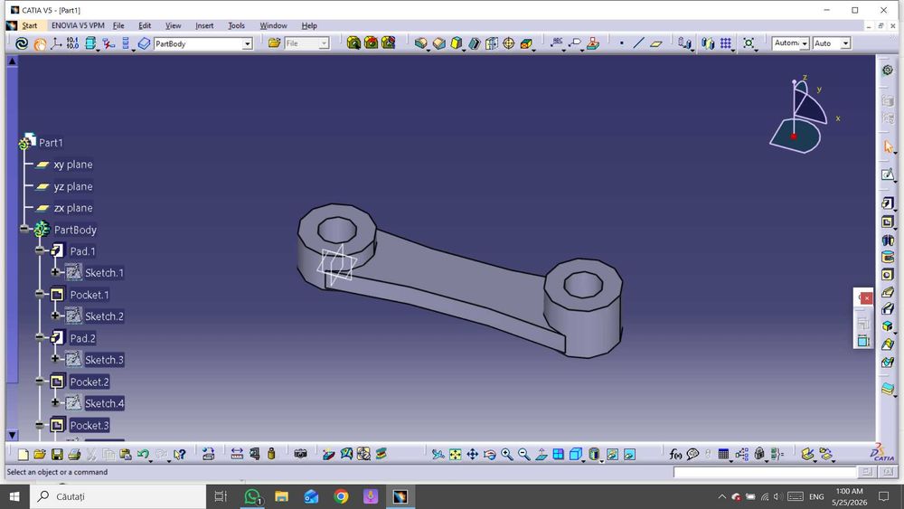Viewport: 904px width, 509px height.
Task: Open the Sketcher tool in right toolbar
Action: pos(888,174)
